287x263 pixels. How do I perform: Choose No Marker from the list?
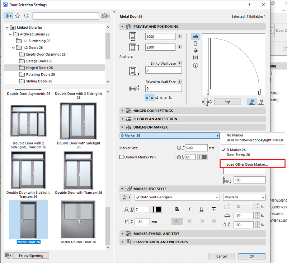(235, 135)
